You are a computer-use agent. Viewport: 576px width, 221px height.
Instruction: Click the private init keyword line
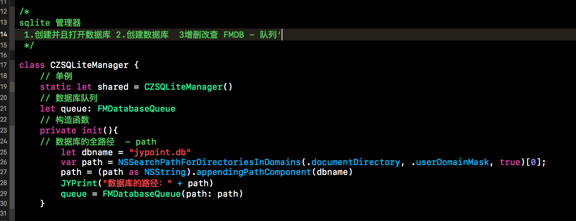(x=79, y=131)
